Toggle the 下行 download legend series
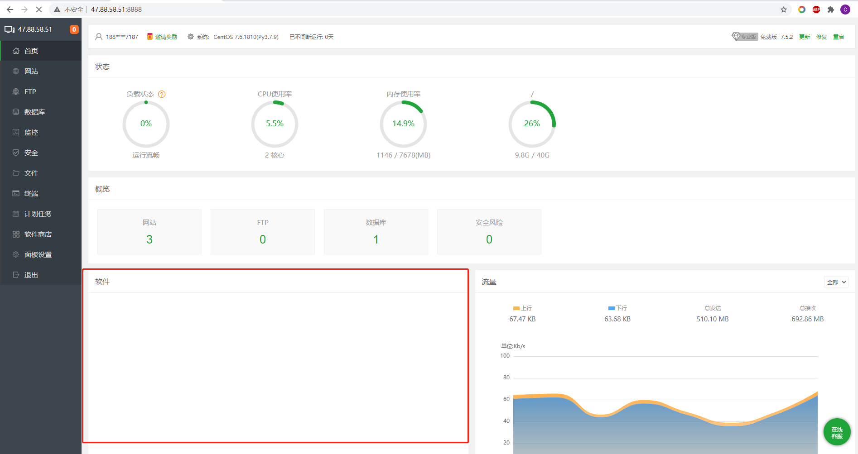 (x=617, y=308)
